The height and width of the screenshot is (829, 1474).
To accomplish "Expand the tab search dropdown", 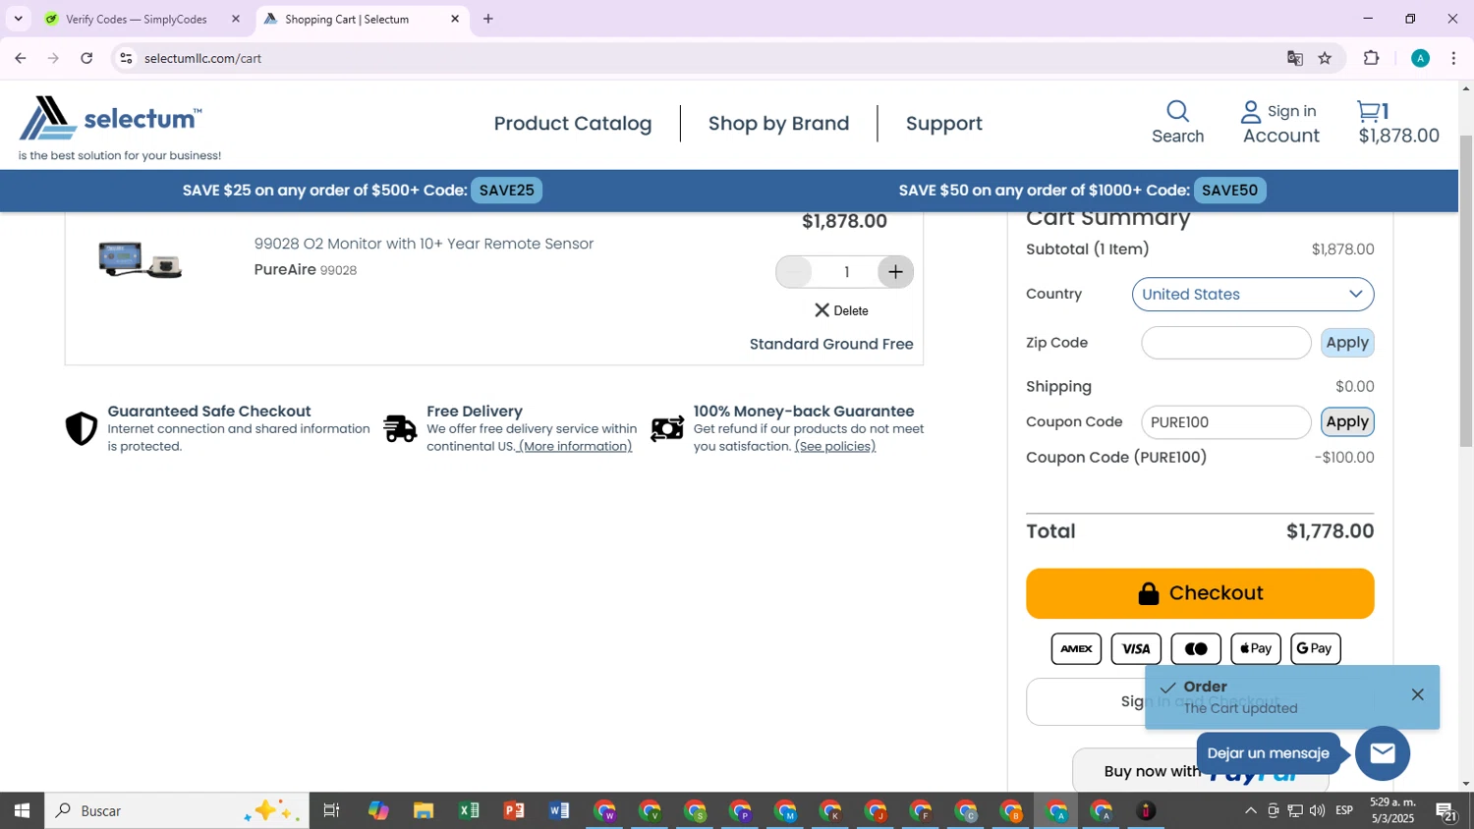I will click(18, 19).
